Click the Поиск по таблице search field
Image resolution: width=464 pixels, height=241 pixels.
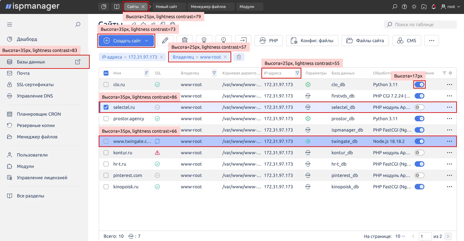[x=420, y=25]
